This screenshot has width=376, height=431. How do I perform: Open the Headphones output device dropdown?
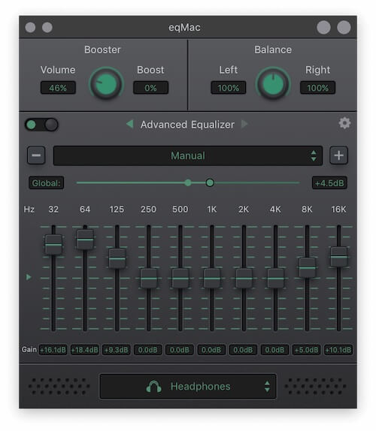[188, 386]
